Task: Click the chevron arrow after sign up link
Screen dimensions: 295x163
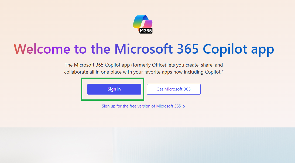Action: click(x=184, y=106)
